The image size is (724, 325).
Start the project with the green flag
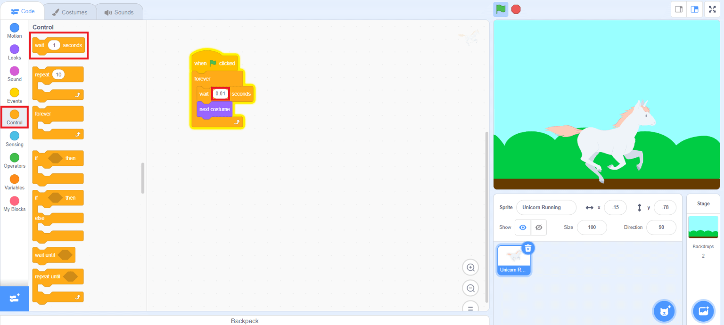[x=500, y=9]
